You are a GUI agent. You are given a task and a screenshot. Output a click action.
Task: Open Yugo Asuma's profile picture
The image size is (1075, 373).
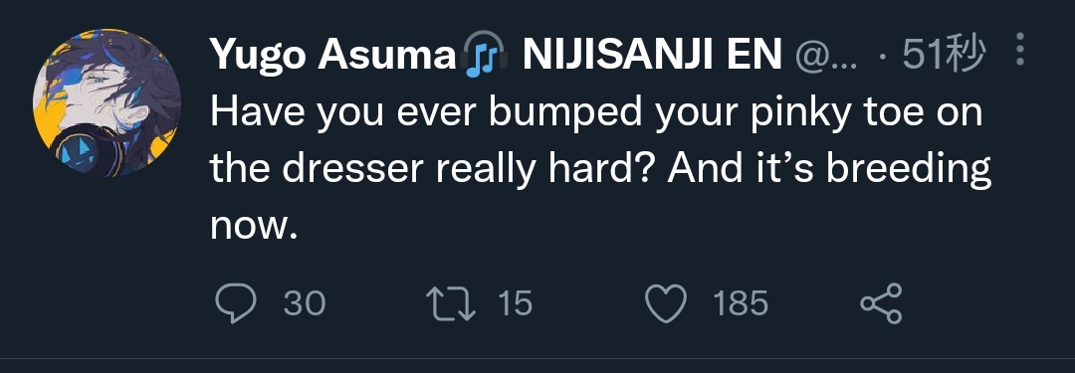(107, 102)
